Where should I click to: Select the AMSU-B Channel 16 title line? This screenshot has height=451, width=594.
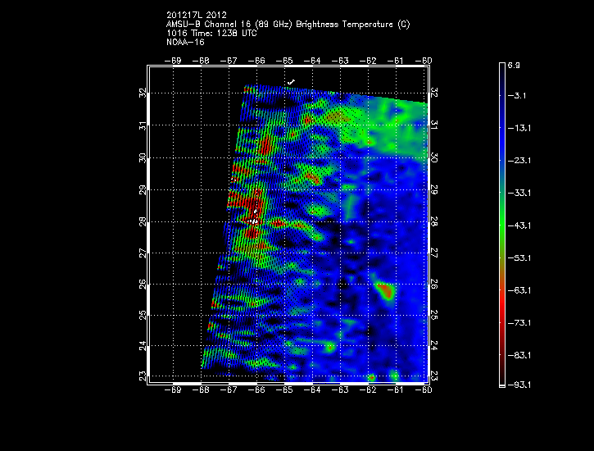[x=288, y=24]
